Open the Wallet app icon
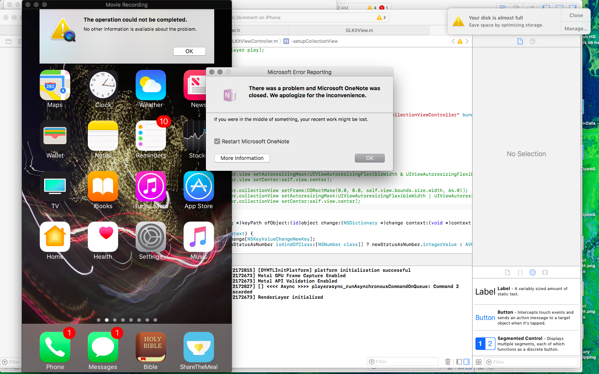 (x=55, y=136)
